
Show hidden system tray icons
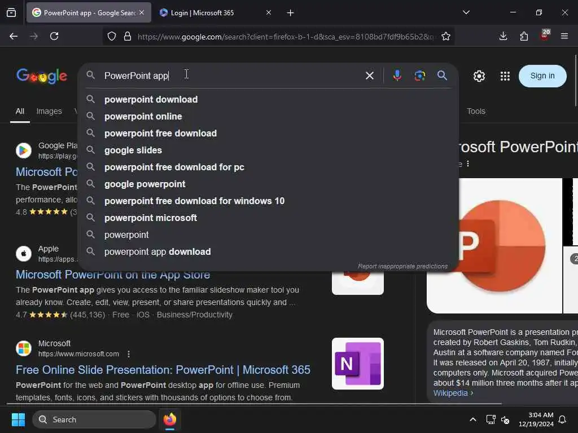[x=472, y=419]
